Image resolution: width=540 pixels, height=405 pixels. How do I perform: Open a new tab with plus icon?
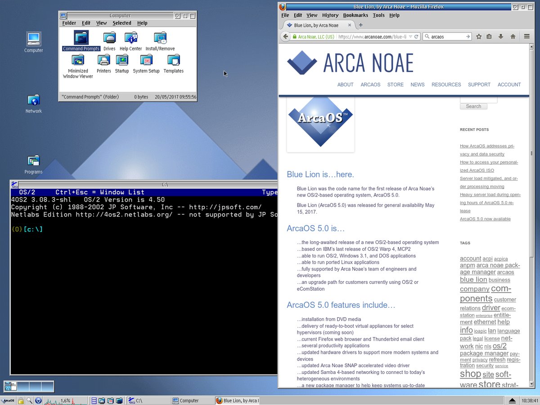[x=361, y=25]
